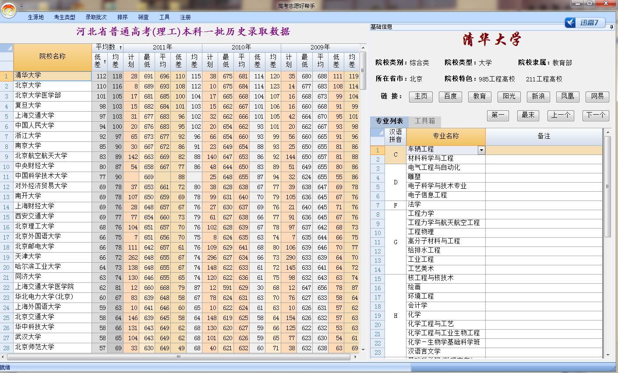Toggle the pin on the 基础信息 panel
The height and width of the screenshot is (373, 618).
(x=612, y=27)
